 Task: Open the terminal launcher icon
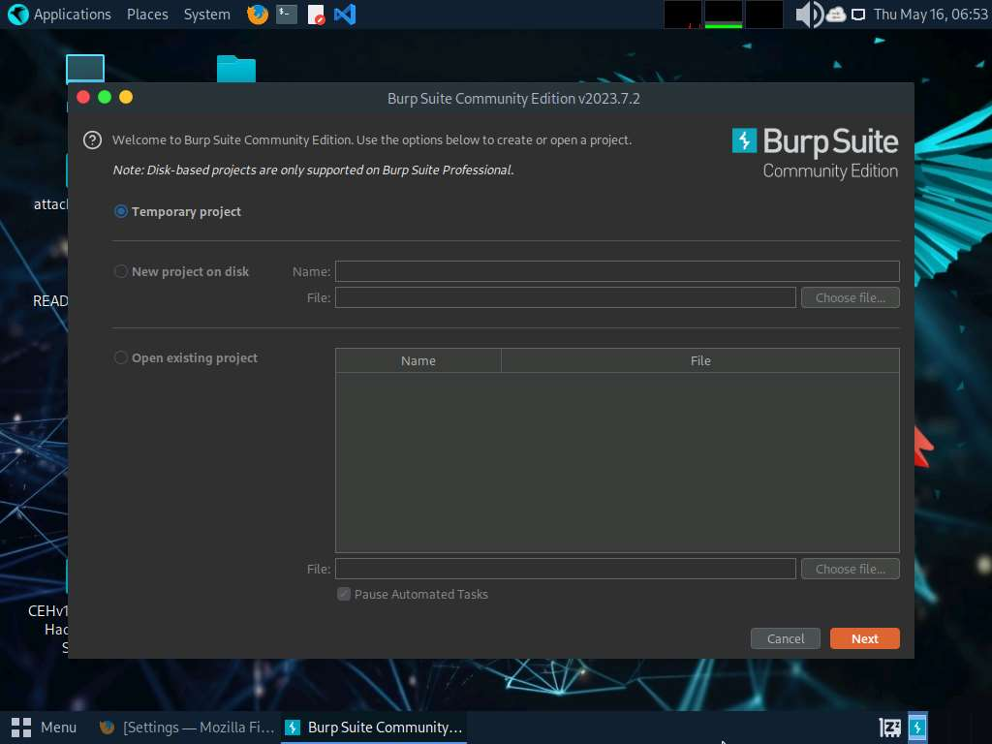(x=287, y=15)
